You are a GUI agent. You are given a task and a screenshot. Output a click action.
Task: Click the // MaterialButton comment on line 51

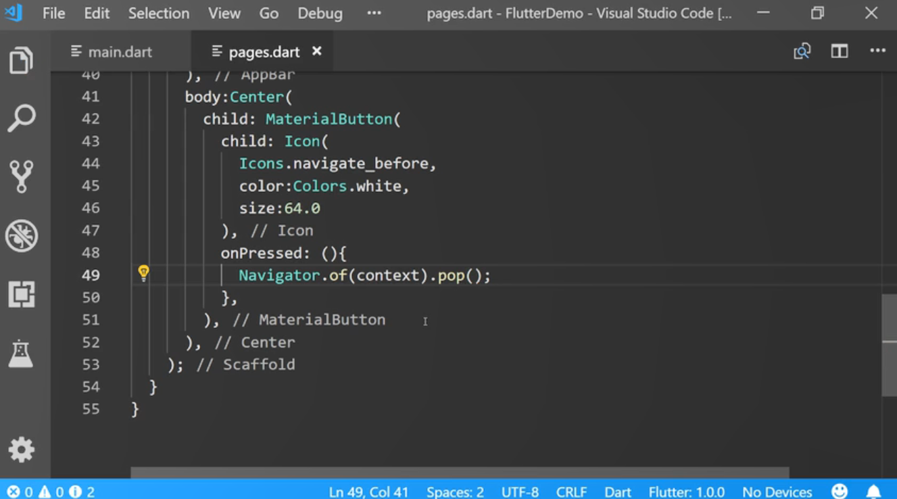click(x=309, y=320)
